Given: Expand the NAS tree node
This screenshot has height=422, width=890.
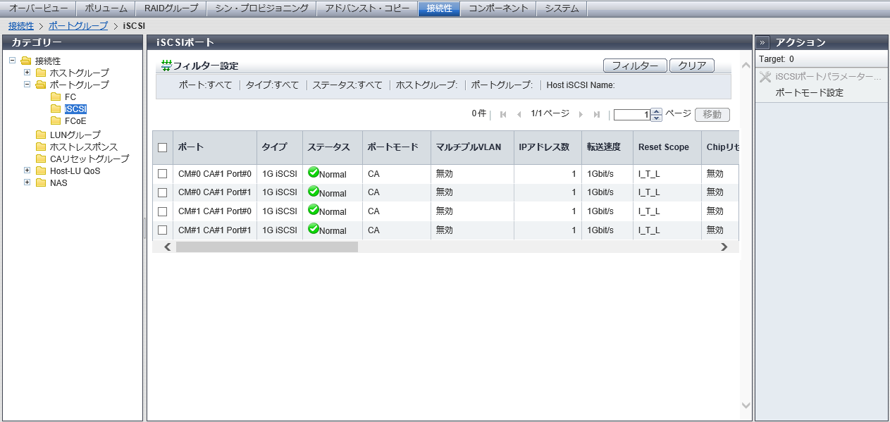Looking at the screenshot, I should tap(27, 183).
